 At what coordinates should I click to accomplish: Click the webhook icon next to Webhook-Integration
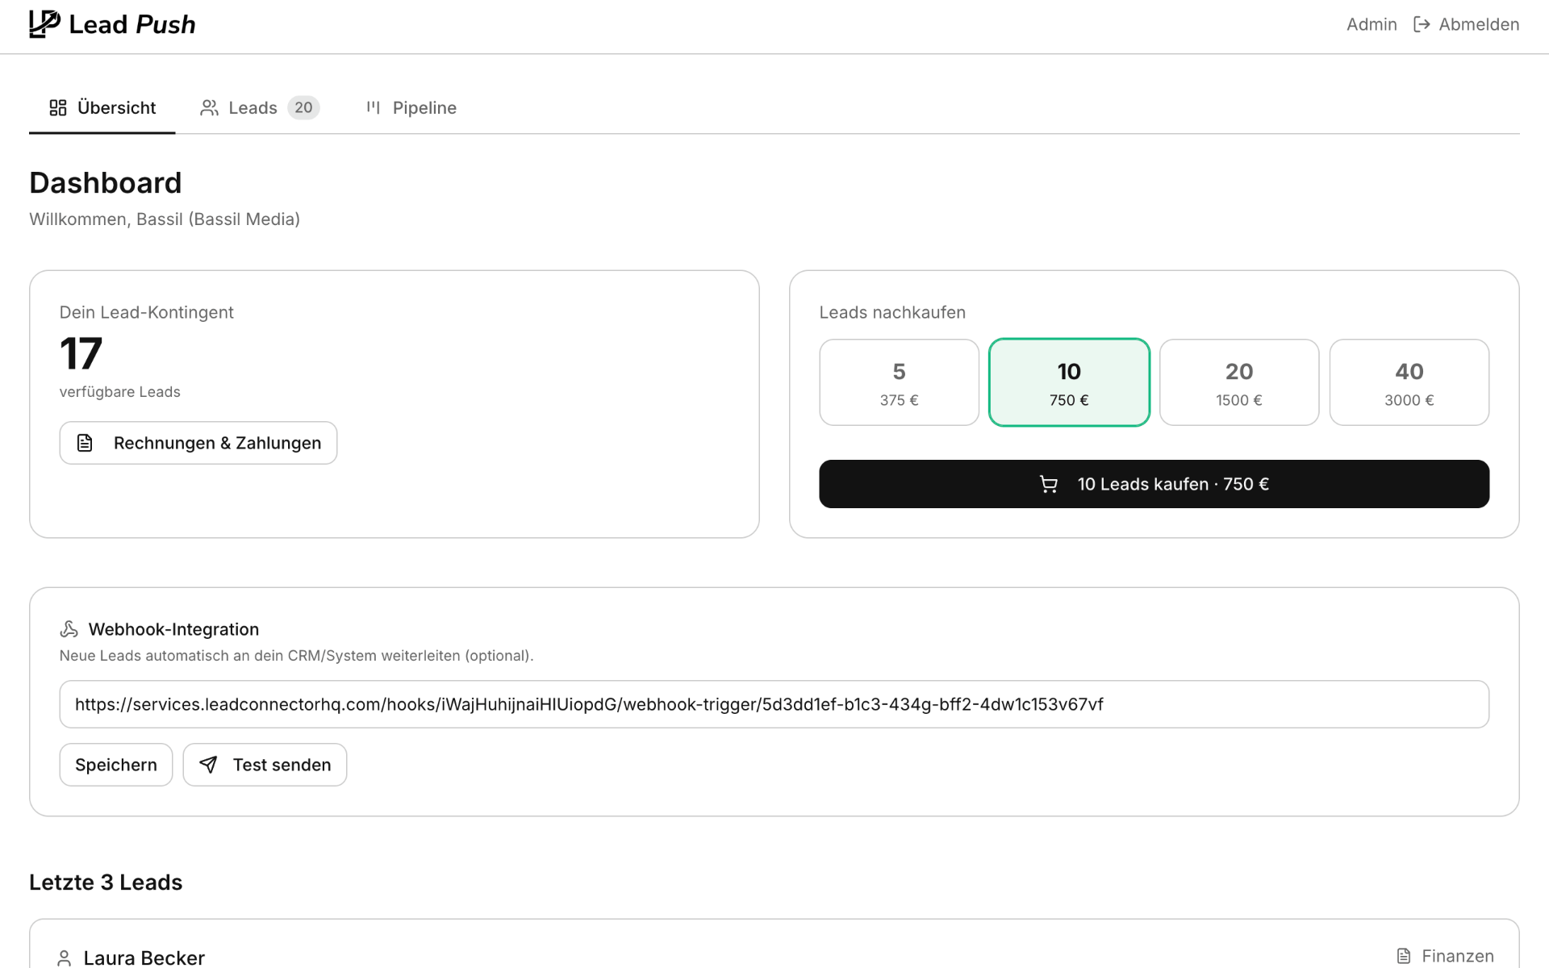69,629
